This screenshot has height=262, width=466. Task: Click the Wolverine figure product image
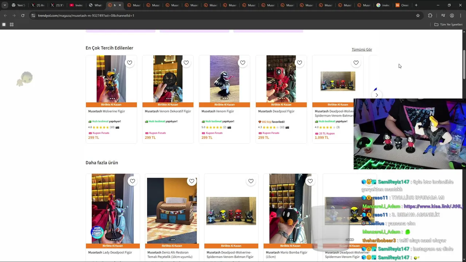pyautogui.click(x=111, y=79)
